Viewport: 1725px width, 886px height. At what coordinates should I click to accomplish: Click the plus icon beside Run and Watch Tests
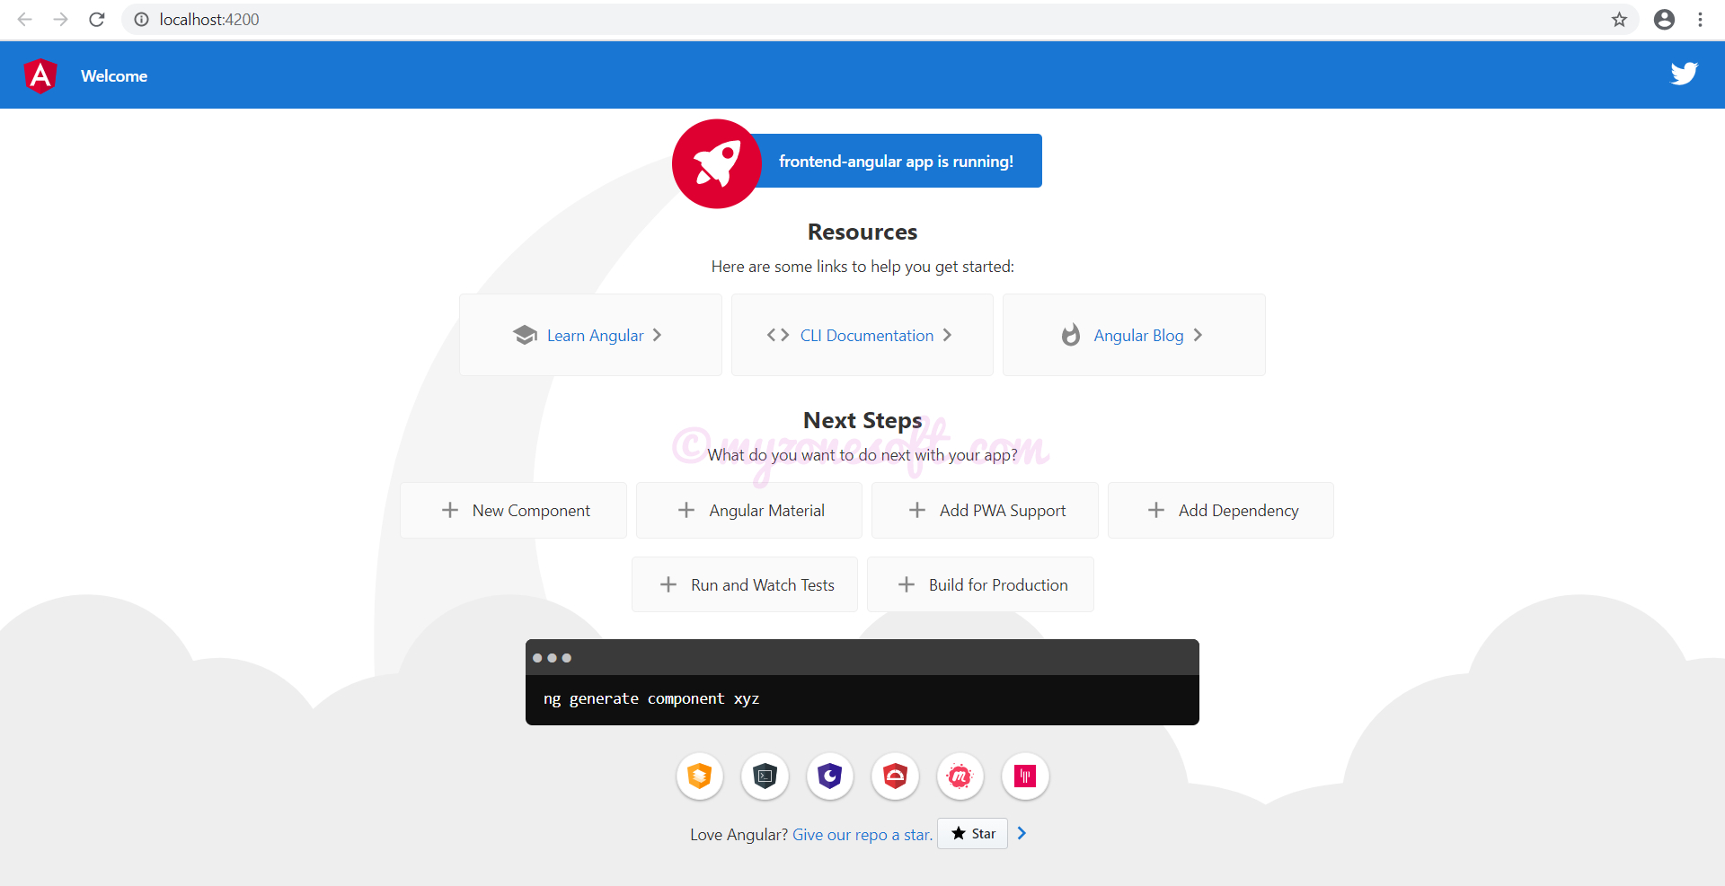[668, 584]
